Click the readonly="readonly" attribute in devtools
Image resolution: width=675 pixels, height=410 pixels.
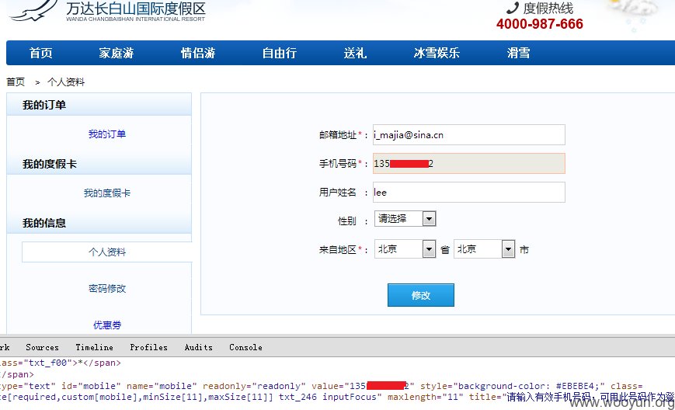(254, 386)
